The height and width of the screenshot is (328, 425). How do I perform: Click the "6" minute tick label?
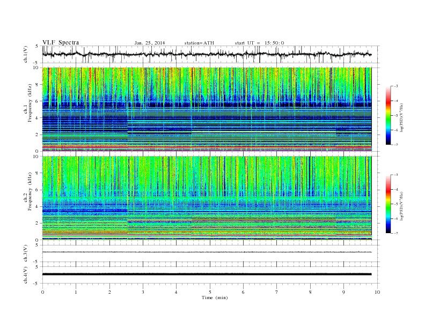coord(243,292)
